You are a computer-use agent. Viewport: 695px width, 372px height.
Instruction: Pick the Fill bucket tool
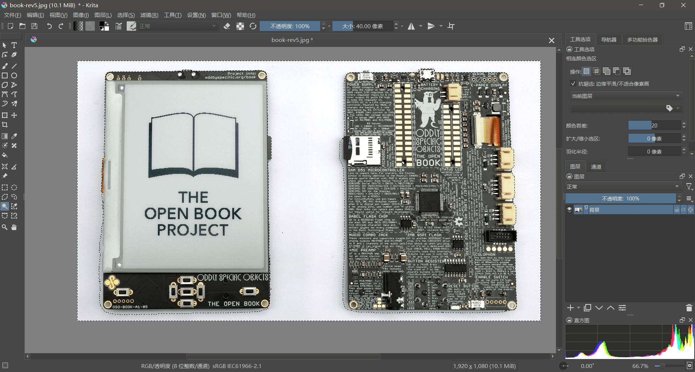pos(5,155)
